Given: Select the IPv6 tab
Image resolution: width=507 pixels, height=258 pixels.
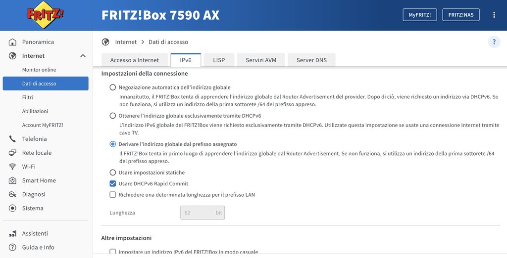Looking at the screenshot, I should (x=186, y=60).
